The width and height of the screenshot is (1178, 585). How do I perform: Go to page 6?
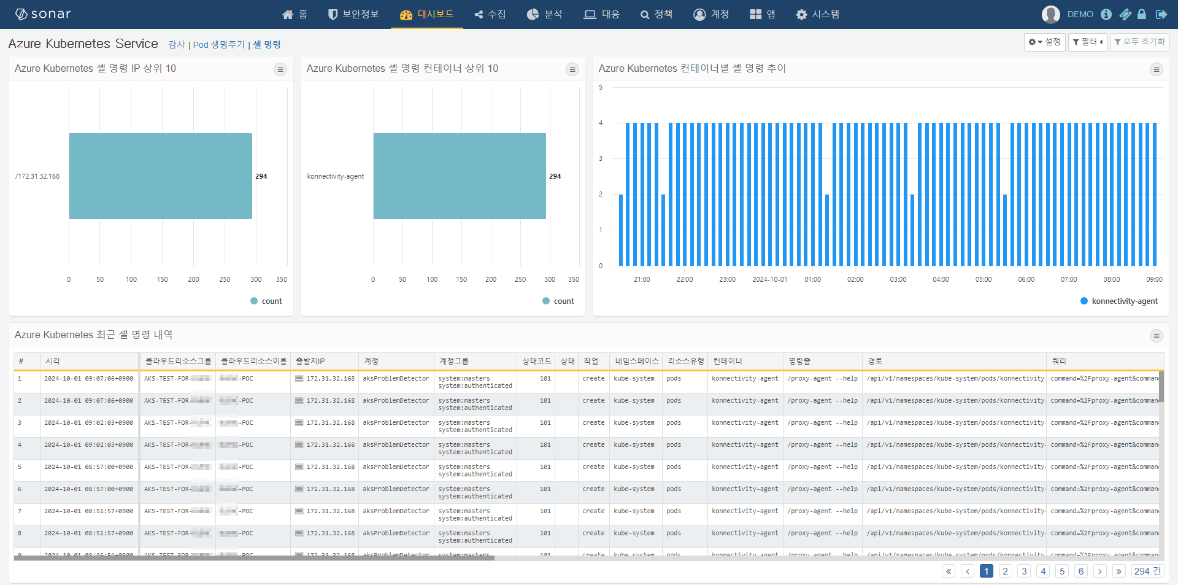pyautogui.click(x=1081, y=571)
